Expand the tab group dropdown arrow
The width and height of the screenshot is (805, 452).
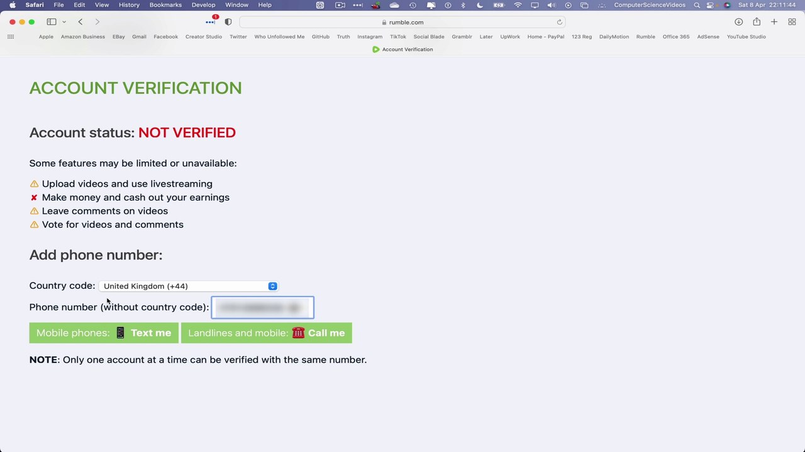point(64,22)
